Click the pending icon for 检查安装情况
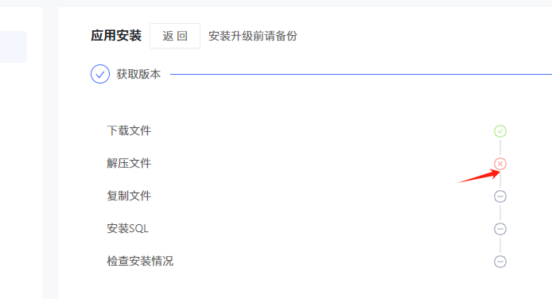Screen dimensions: 552x299 click(x=500, y=262)
